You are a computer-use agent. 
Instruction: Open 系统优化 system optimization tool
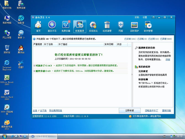(x=93, y=27)
